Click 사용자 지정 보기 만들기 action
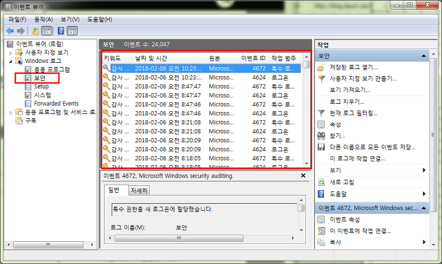 363,79
